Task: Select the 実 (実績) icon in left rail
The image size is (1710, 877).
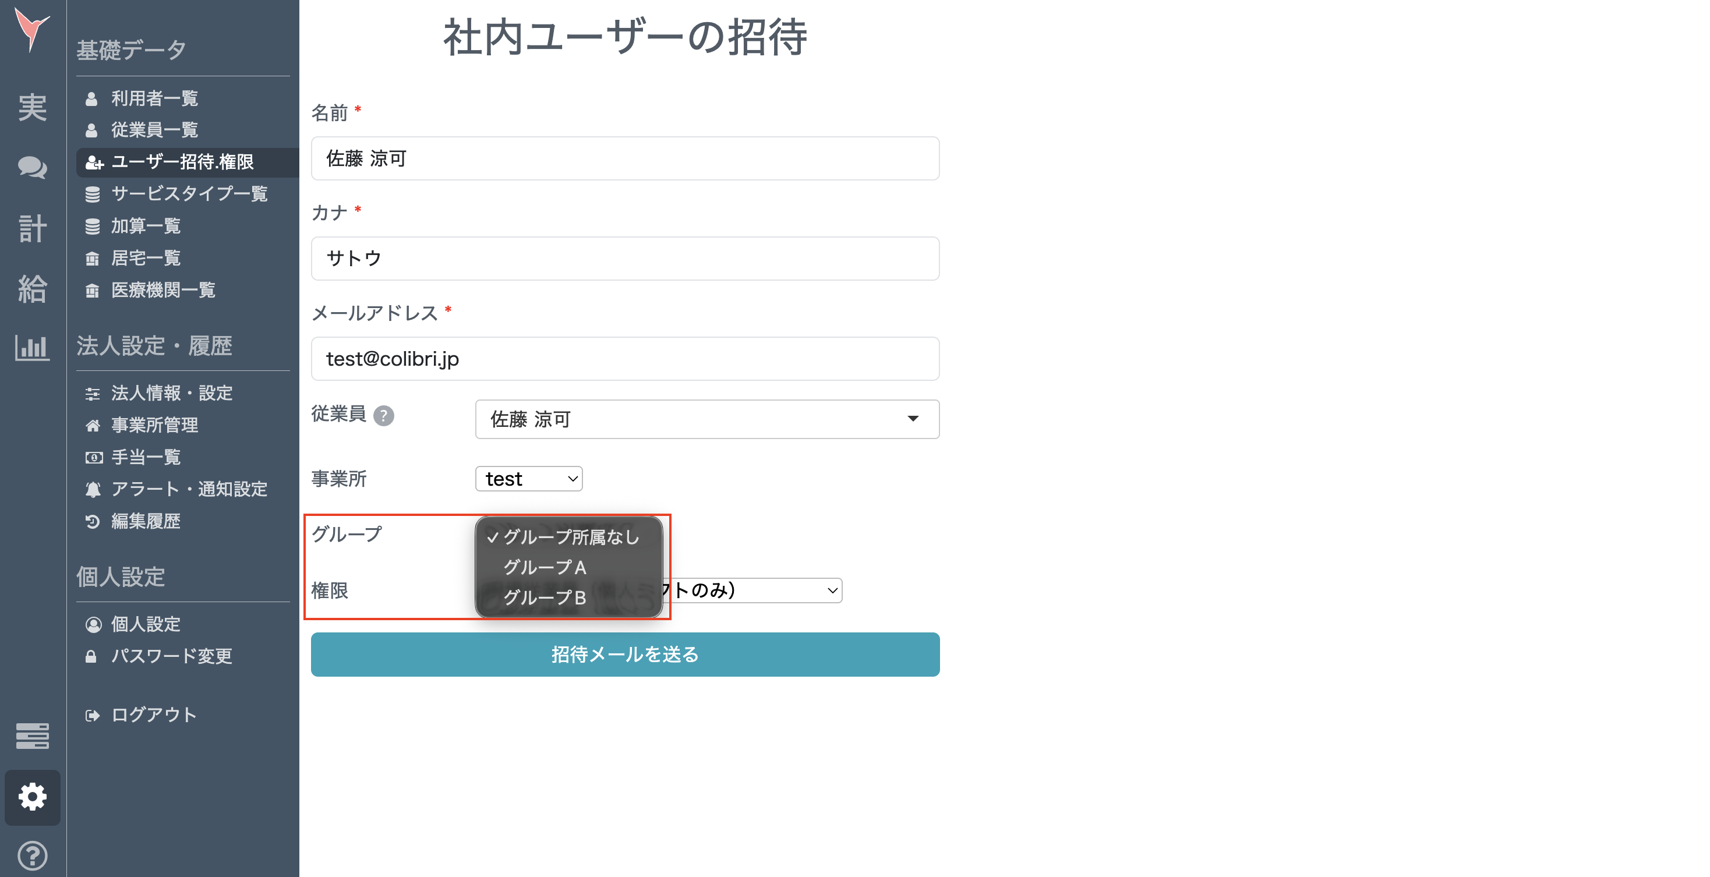Action: (x=33, y=106)
